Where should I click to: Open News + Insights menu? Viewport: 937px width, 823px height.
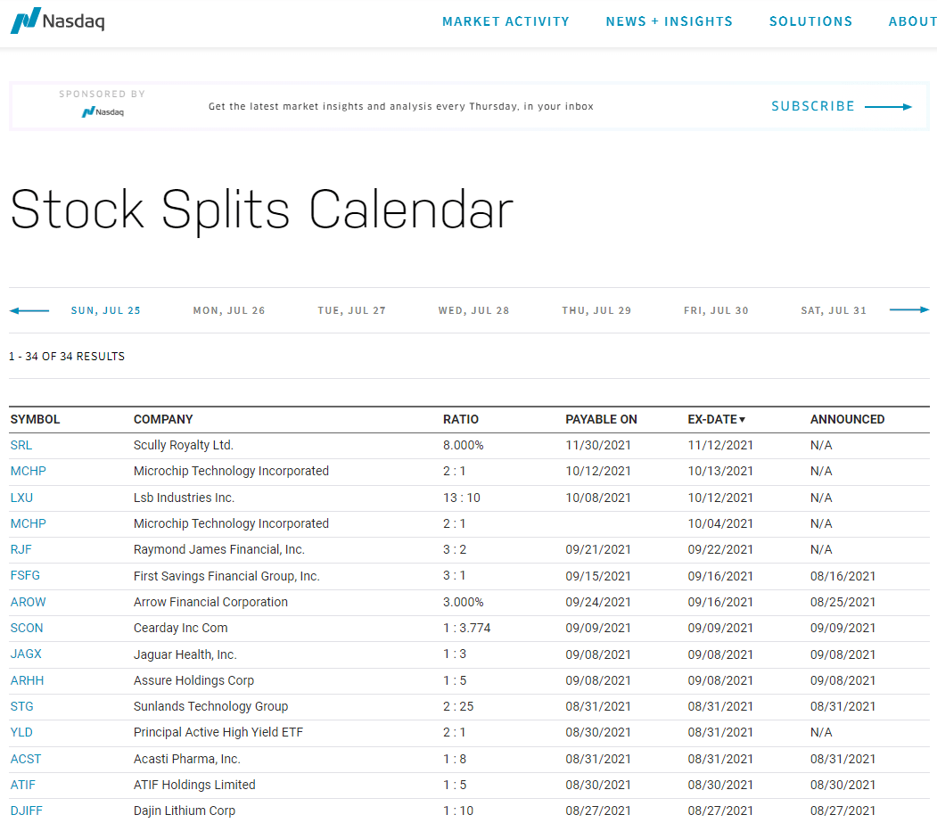[669, 21]
